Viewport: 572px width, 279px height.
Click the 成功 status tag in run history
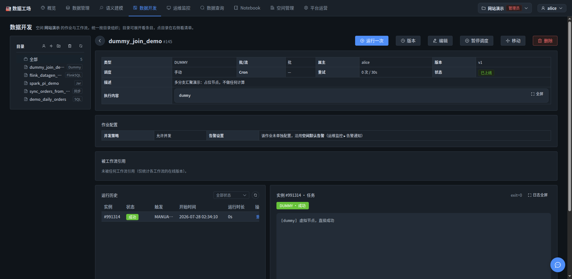tap(132, 217)
